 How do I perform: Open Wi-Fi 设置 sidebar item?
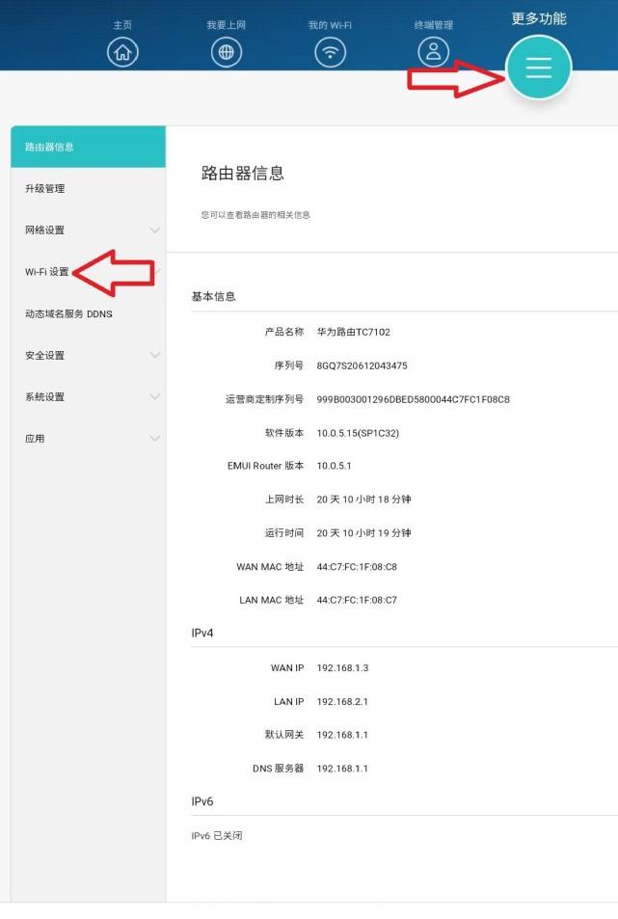pyautogui.click(x=88, y=272)
